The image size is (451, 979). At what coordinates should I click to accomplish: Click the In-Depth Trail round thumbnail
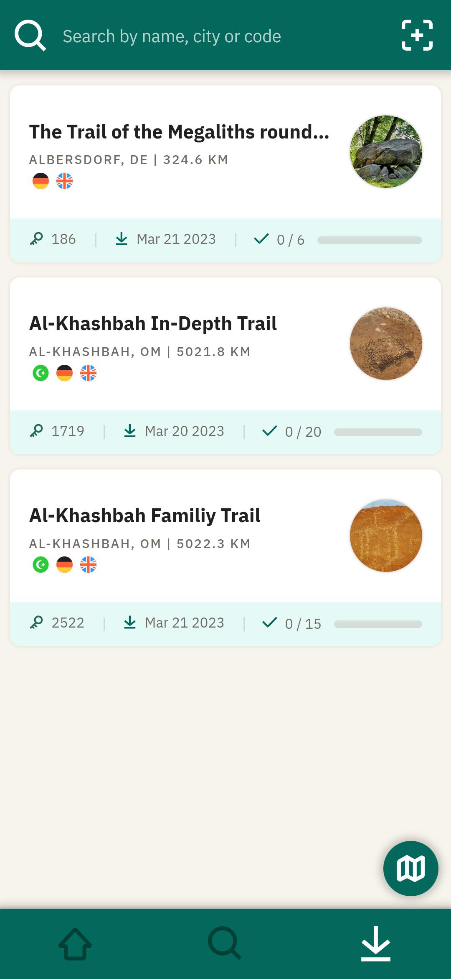[386, 343]
